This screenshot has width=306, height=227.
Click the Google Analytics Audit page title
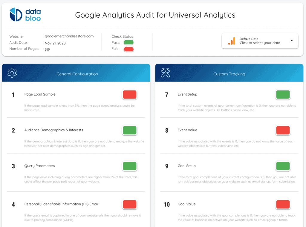coord(155,15)
